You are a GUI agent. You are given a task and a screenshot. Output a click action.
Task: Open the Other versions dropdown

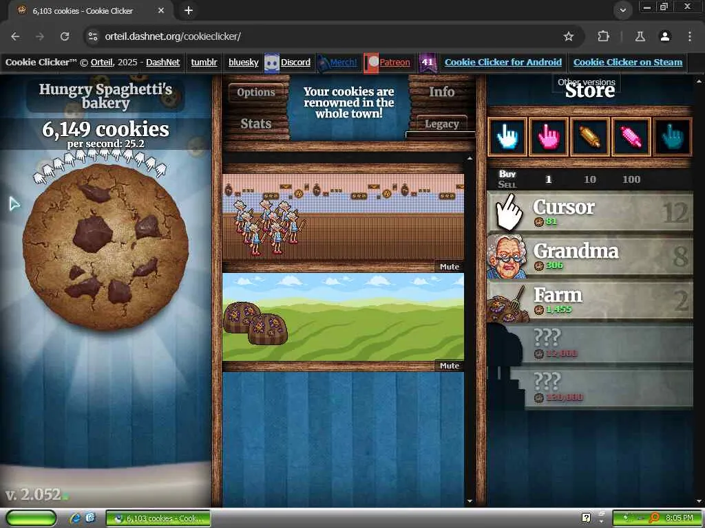(x=587, y=82)
